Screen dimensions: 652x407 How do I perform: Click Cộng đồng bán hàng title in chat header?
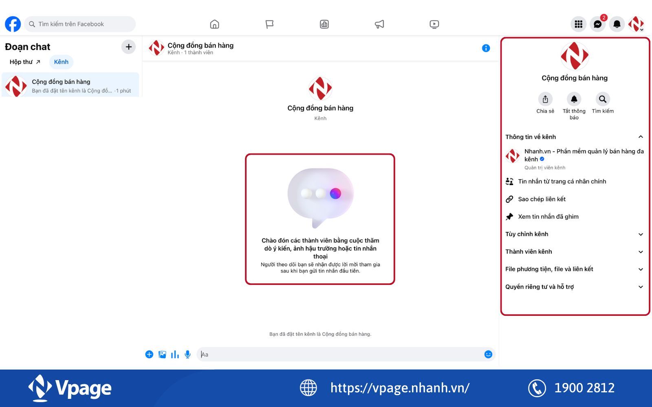point(200,45)
